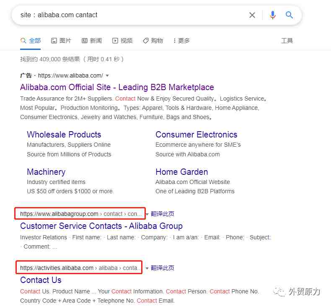The image size is (331, 306).
Task: Switch to the 购物 shopping tab
Action: [153, 41]
